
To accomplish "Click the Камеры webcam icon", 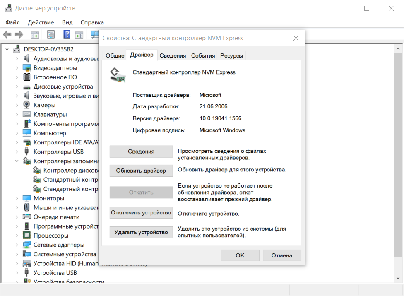I will (x=26, y=105).
